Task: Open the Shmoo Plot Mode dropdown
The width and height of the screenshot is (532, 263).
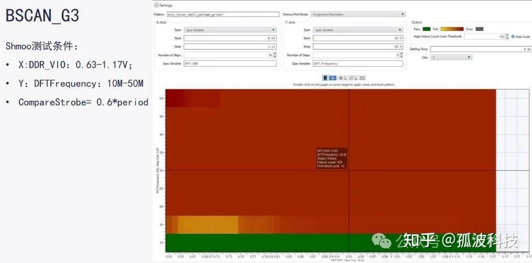Action: 358,15
